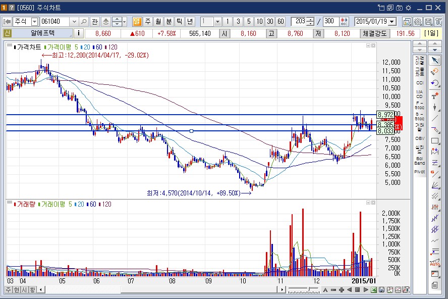Select the Bol Band indicator tab
448x299 pixels.
[420, 161]
